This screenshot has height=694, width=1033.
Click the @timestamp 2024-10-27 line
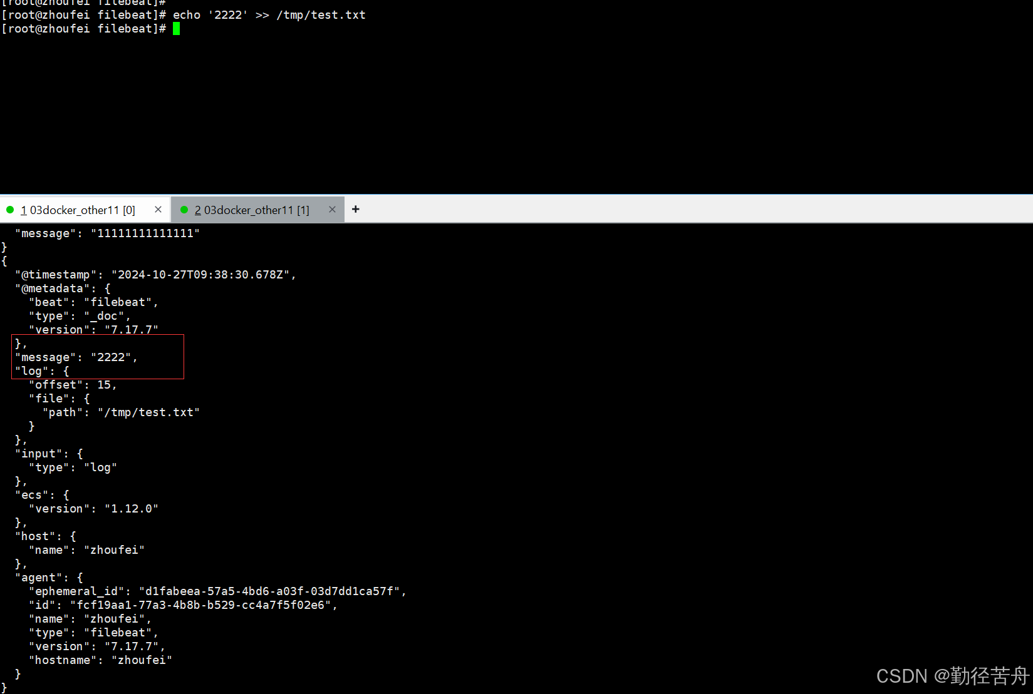point(155,275)
